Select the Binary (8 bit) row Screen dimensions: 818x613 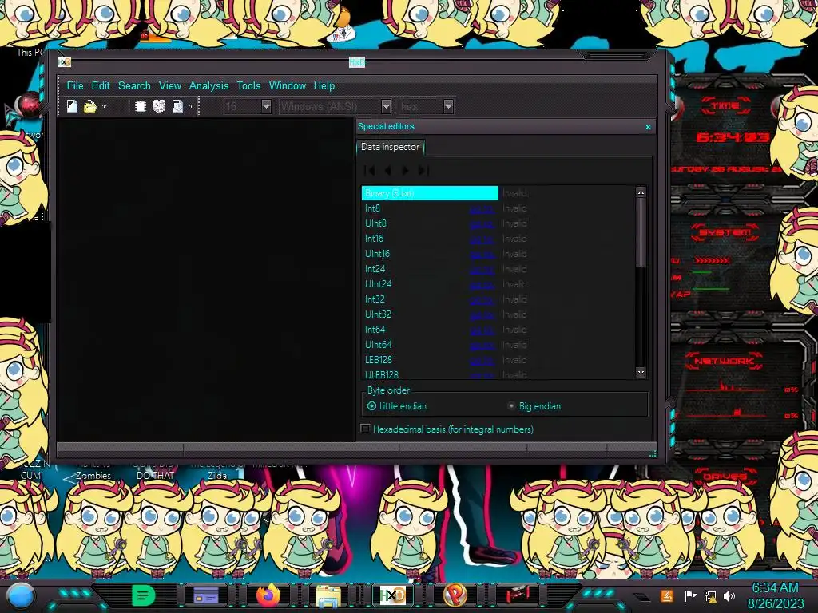(430, 193)
